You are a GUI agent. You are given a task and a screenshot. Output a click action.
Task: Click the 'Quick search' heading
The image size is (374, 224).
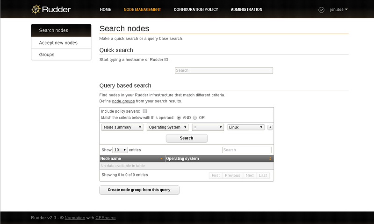(x=116, y=50)
